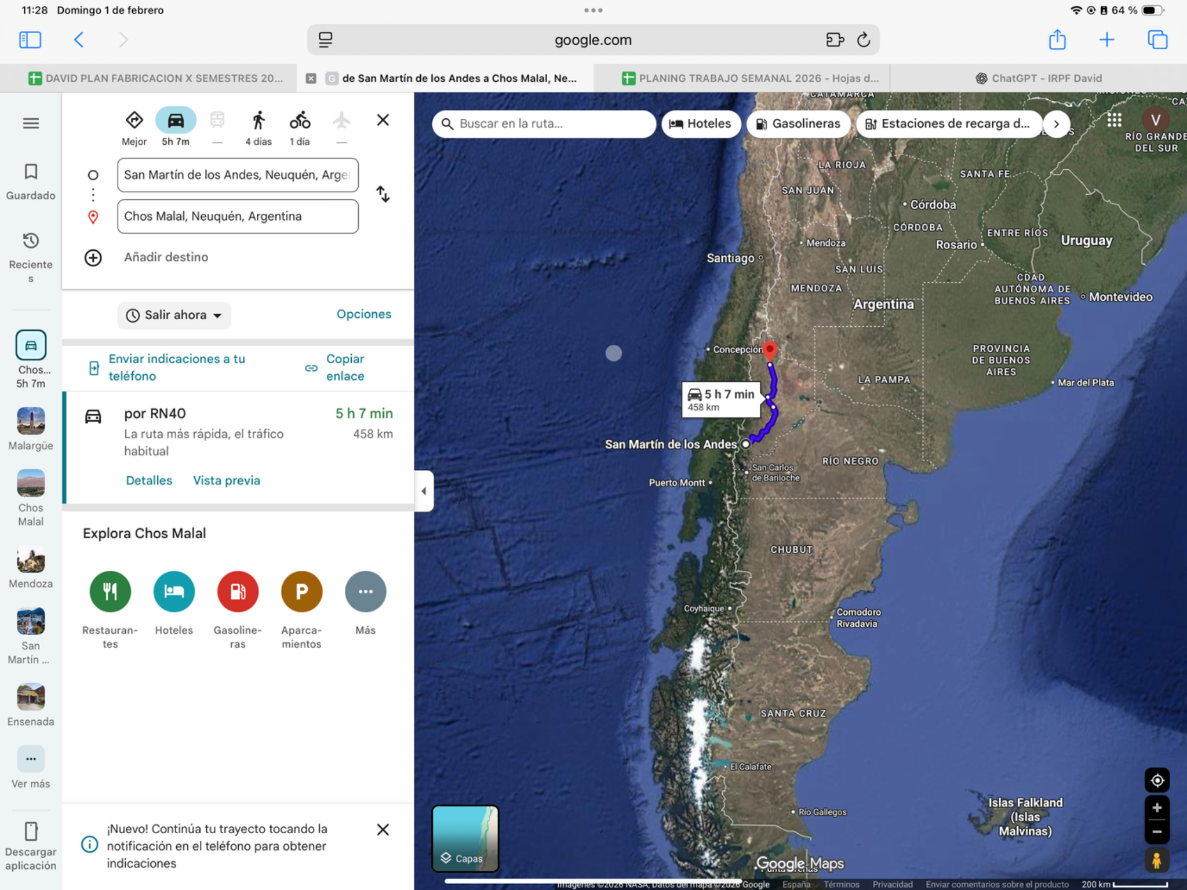
Task: Close the directions panel
Action: 383,120
